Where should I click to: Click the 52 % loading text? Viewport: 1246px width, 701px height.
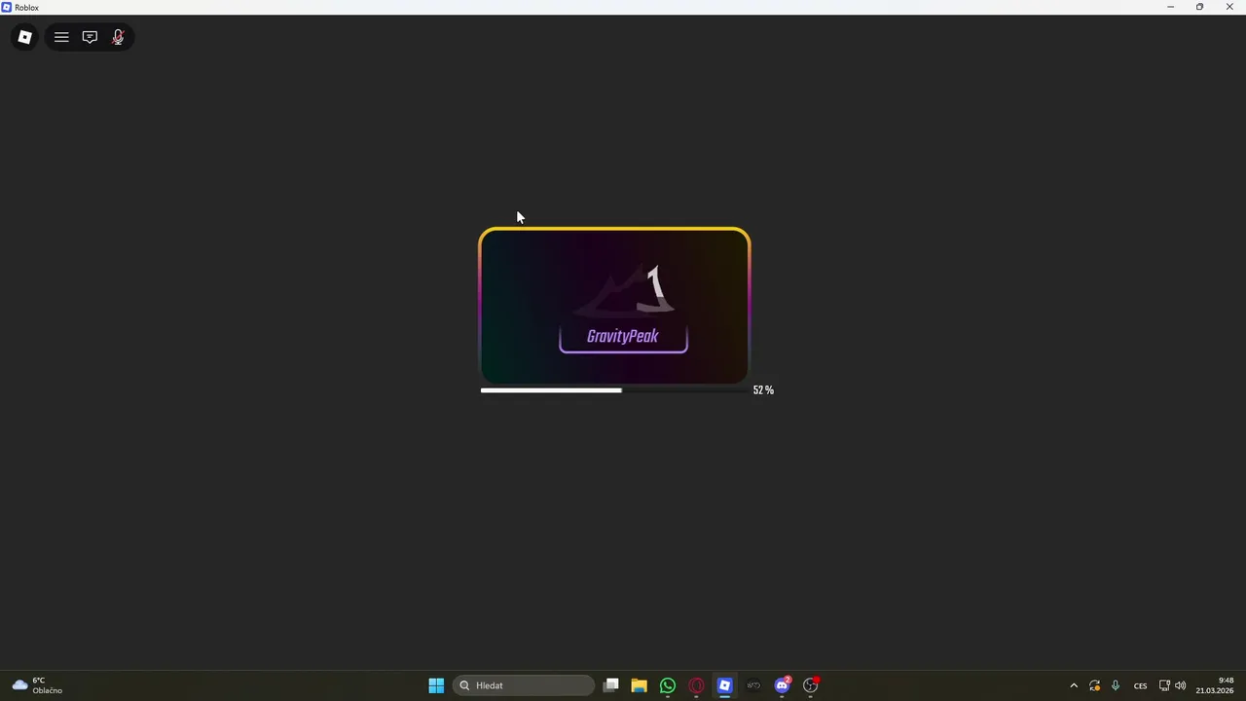tap(763, 390)
